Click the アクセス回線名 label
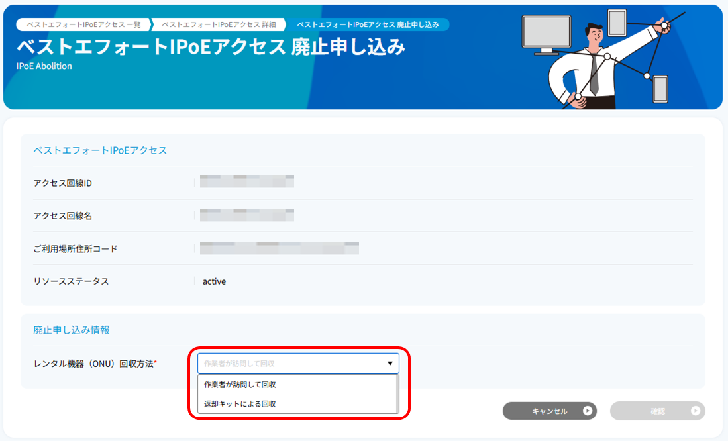The image size is (728, 441). [x=63, y=216]
